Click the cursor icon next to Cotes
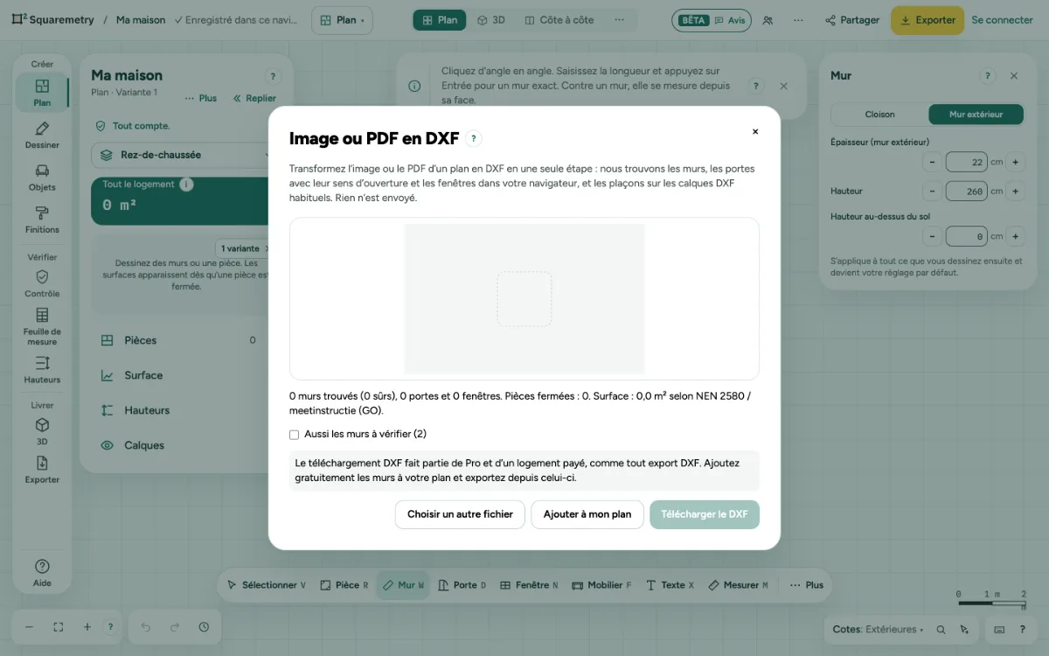The width and height of the screenshot is (1049, 656). (x=964, y=629)
